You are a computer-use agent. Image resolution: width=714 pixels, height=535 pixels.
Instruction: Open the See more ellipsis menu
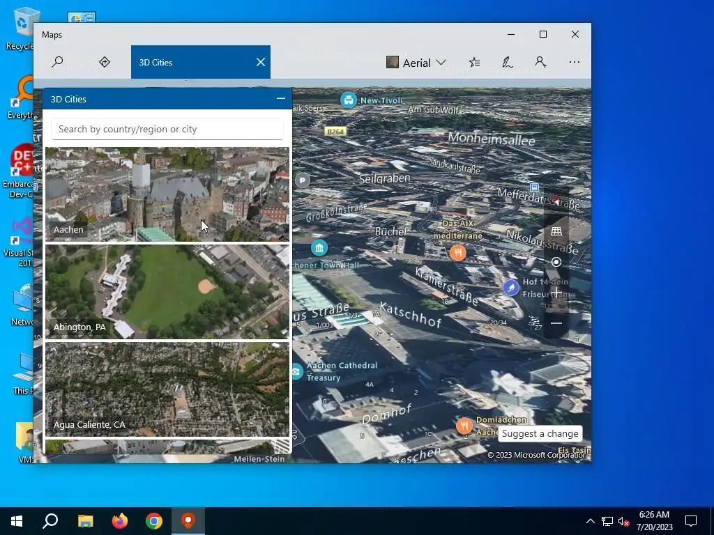[x=575, y=62]
